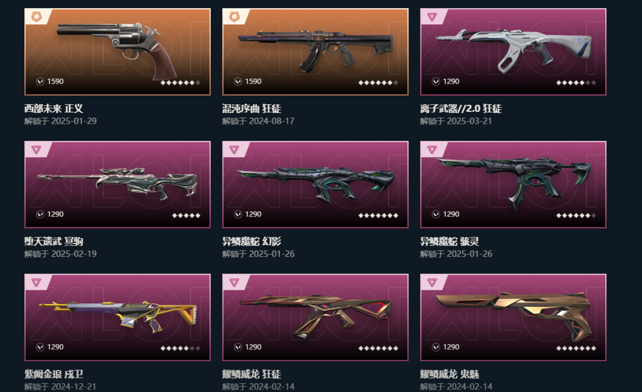Image resolution: width=642 pixels, height=392 pixels.
Task: Click the tier badge on 堕天遗武 冥驹 card
Action: tap(36, 149)
